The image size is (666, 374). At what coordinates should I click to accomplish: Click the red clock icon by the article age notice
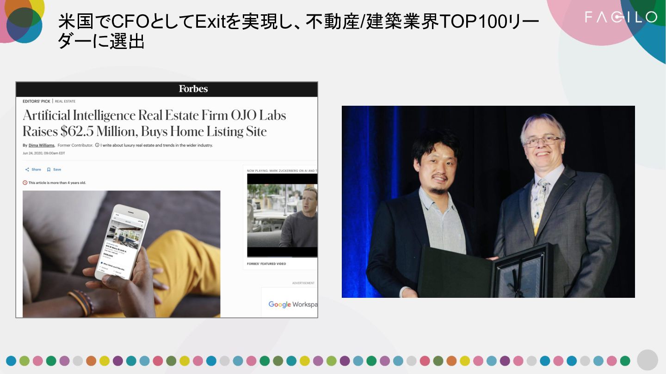click(x=25, y=183)
